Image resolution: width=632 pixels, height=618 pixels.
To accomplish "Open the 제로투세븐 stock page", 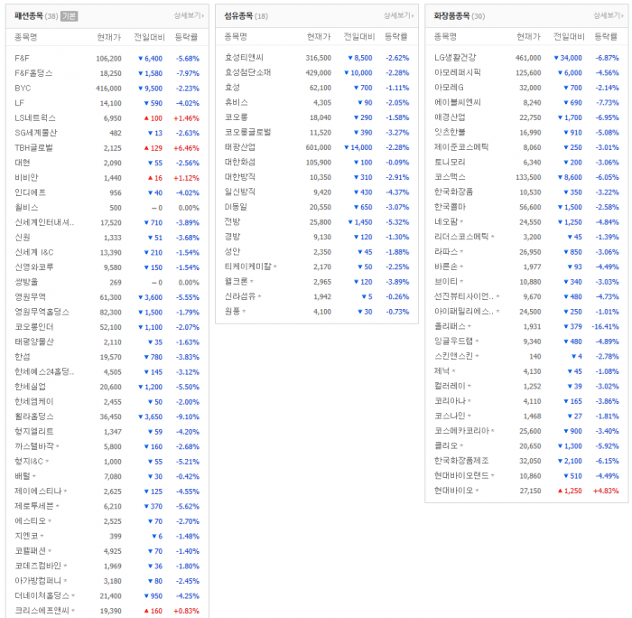I will point(34,506).
